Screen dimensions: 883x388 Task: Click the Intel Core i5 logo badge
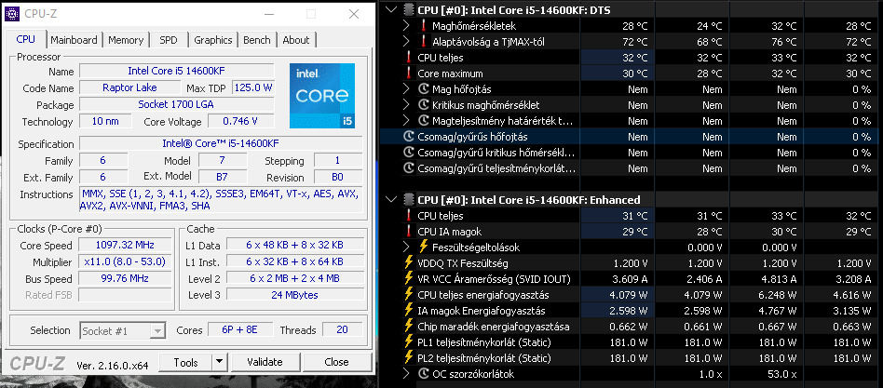click(322, 96)
